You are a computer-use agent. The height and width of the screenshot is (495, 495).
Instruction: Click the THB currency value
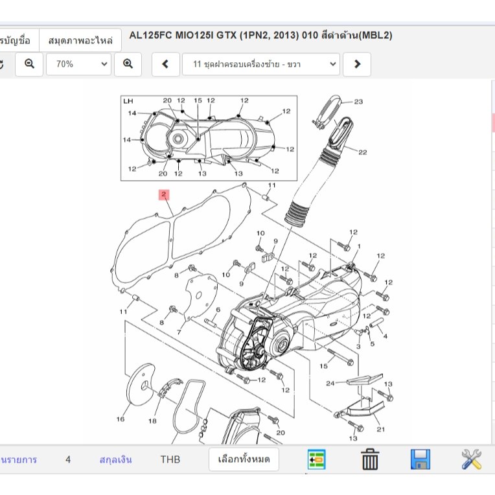(170, 459)
